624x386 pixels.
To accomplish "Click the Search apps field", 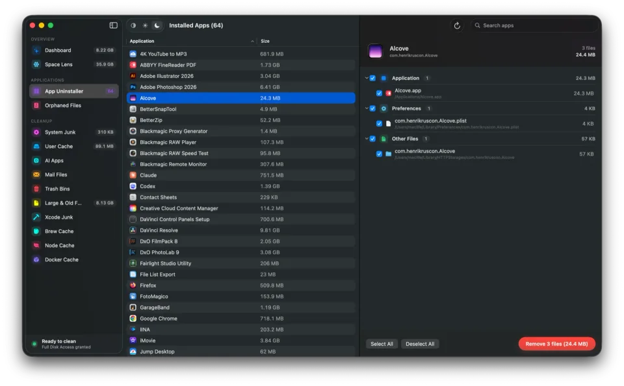I will coord(534,25).
